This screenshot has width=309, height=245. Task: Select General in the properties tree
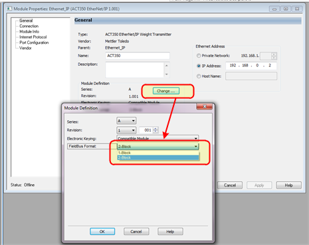click(x=26, y=21)
